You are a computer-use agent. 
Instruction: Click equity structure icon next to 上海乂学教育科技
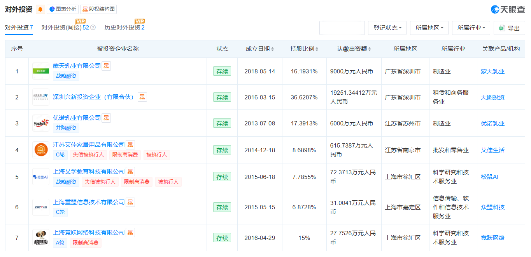pyautogui.click(x=130, y=172)
